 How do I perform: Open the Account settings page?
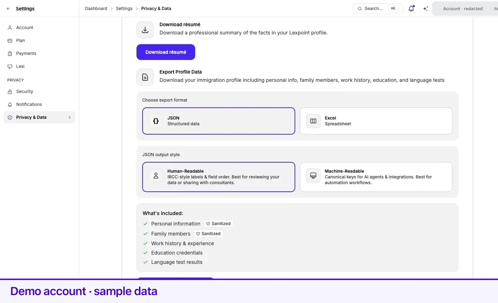[40, 28]
